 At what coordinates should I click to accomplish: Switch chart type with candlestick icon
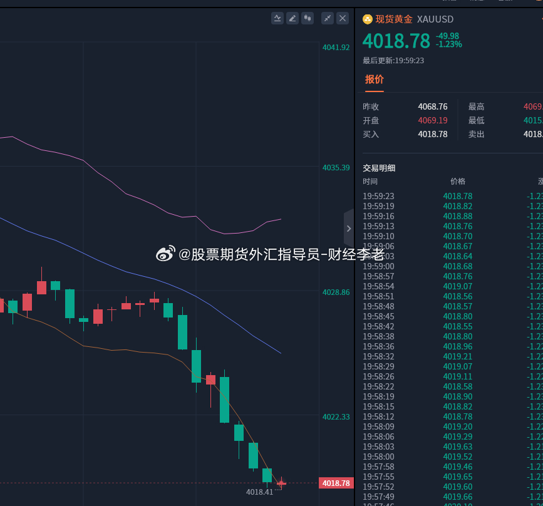308,18
